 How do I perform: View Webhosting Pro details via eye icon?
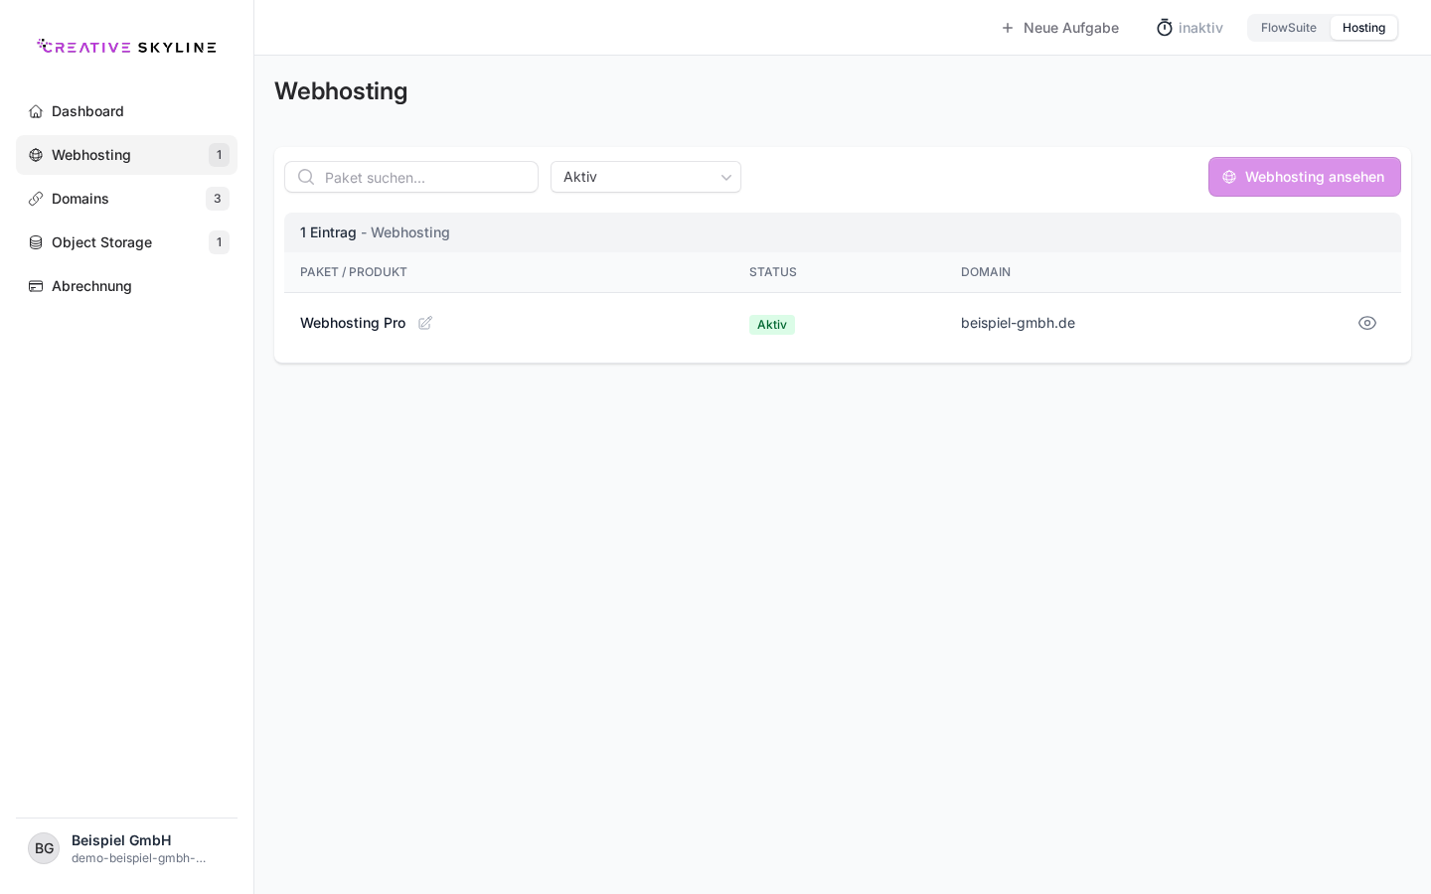click(x=1367, y=323)
